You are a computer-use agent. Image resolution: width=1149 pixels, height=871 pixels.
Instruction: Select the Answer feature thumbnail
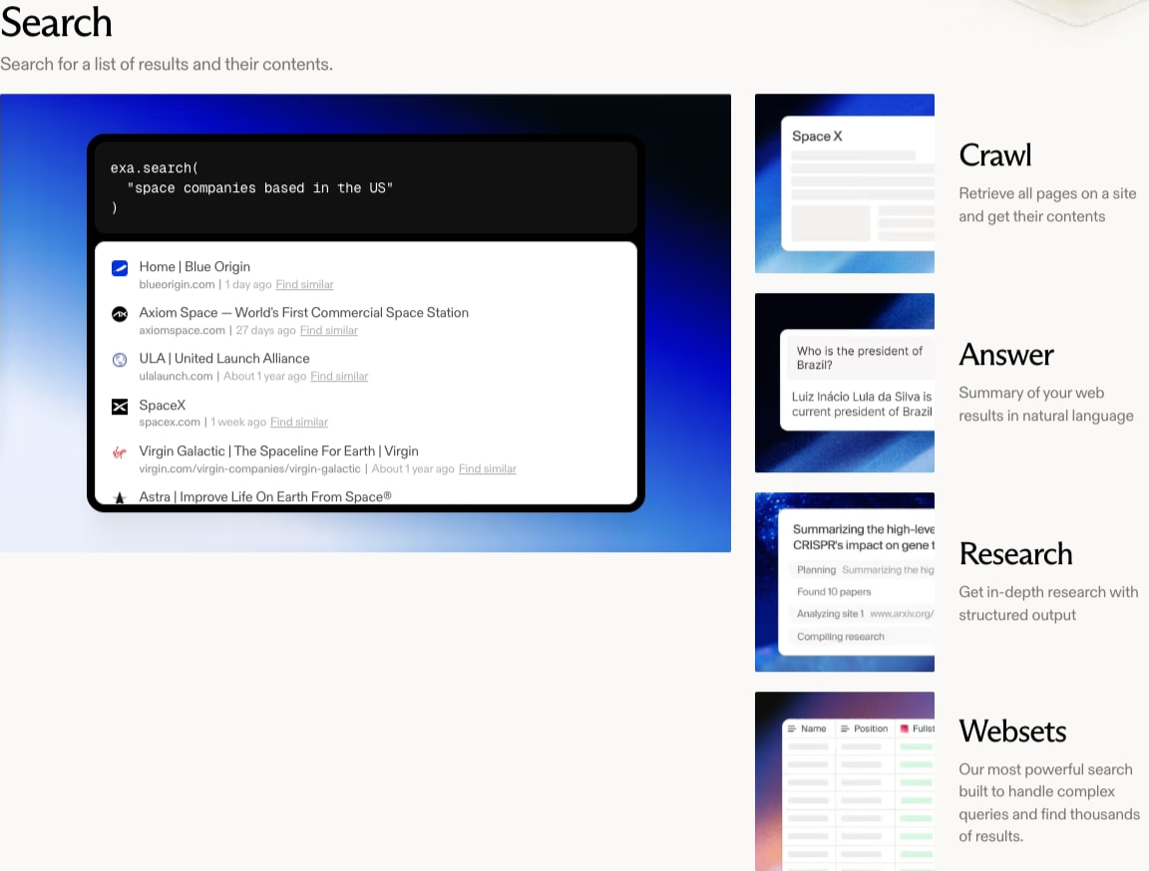(844, 383)
